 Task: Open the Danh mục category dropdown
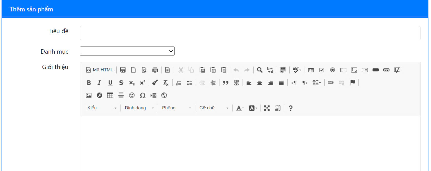click(x=127, y=51)
